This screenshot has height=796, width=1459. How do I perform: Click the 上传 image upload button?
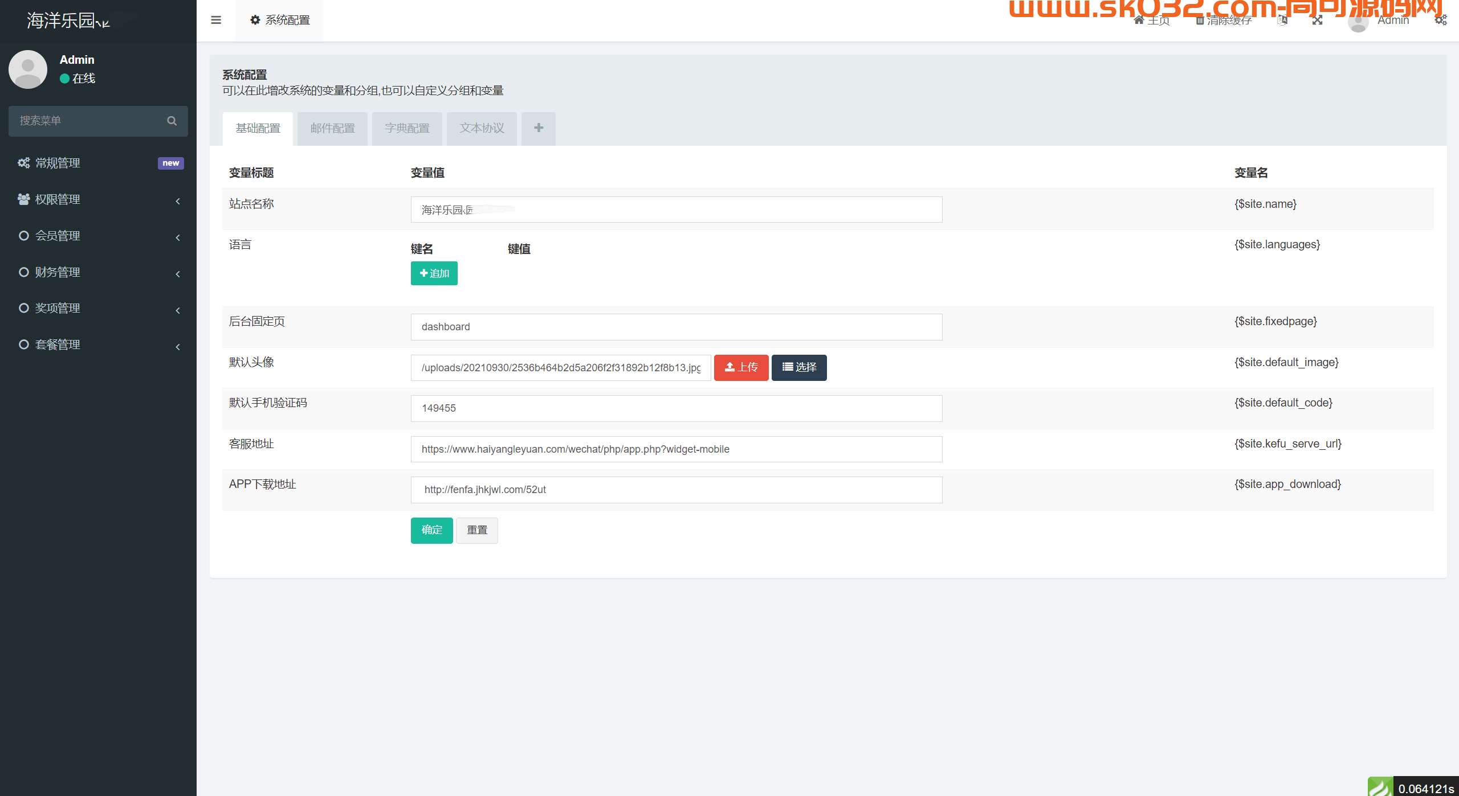pos(741,367)
